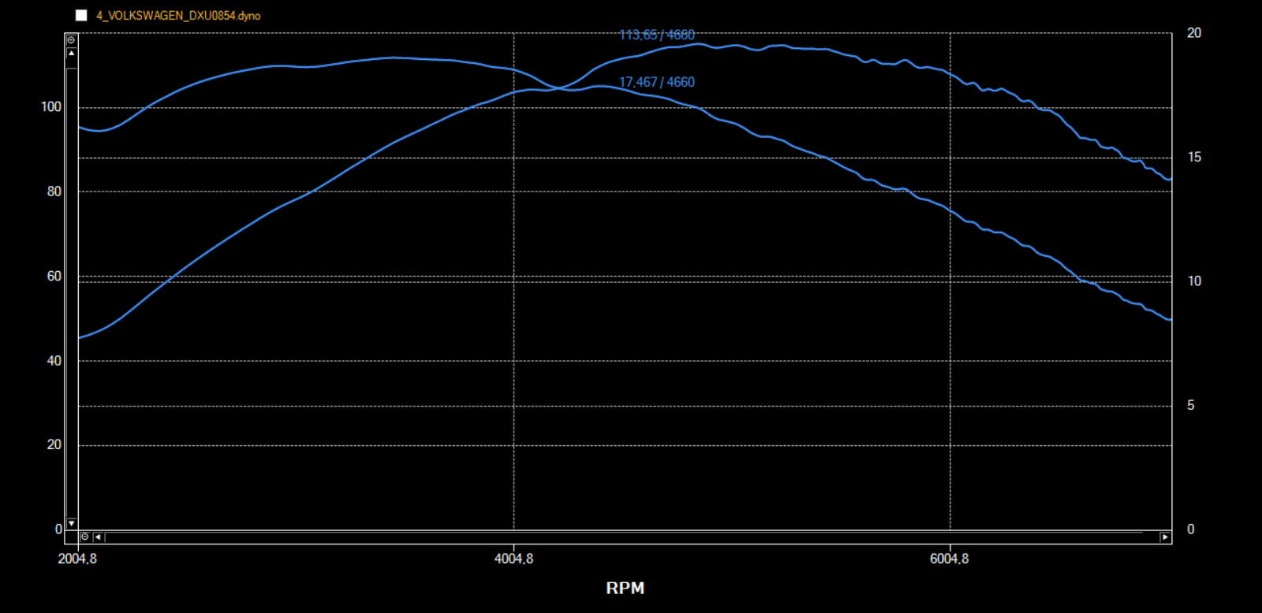Screen dimensions: 1262x613
Task: Click the horizontal axis zoom-out icon
Action: 84,537
